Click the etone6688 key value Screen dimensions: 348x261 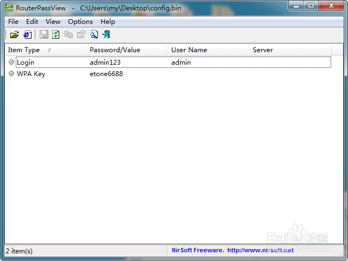(106, 74)
